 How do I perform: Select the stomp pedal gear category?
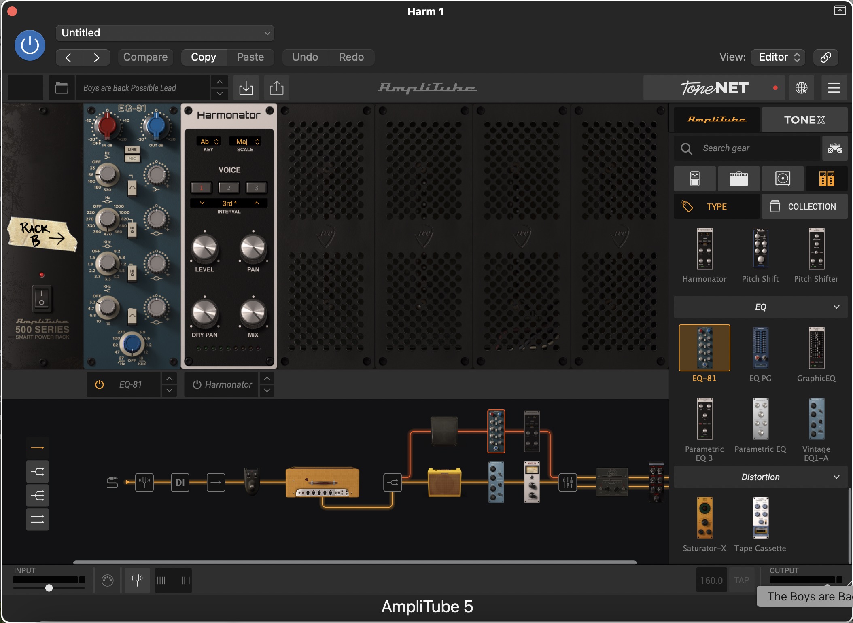click(695, 178)
